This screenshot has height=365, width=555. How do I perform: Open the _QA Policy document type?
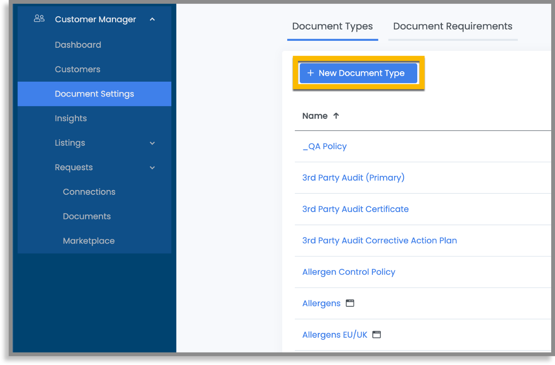pyautogui.click(x=324, y=146)
